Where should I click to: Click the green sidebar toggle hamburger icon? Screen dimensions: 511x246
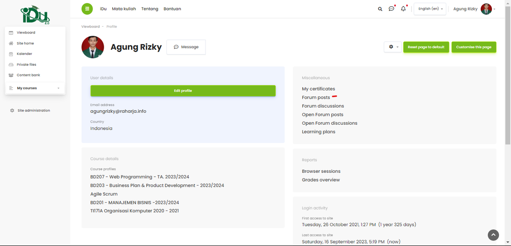pyautogui.click(x=87, y=9)
